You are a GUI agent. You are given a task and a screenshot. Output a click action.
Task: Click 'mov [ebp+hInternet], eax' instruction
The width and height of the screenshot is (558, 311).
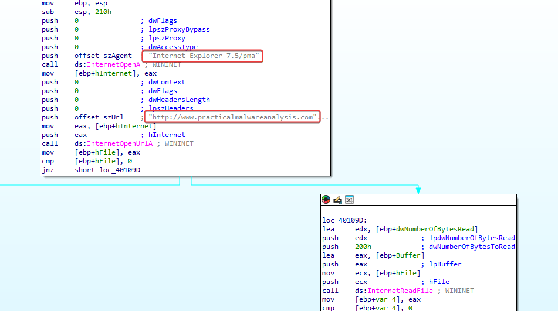coord(99,73)
